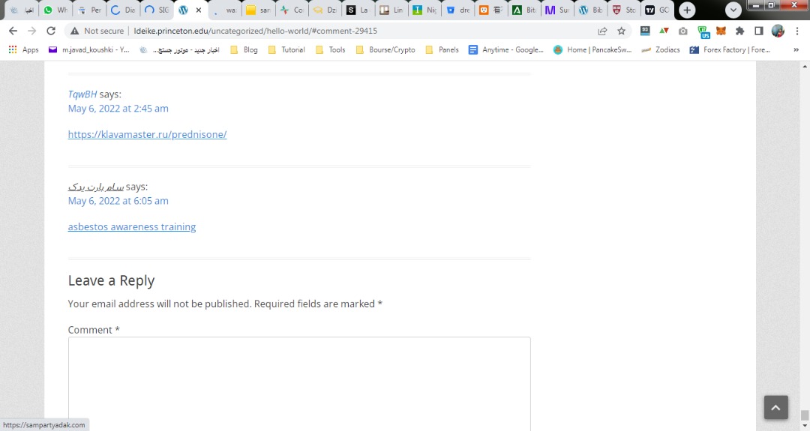Open the asbestos awareness training link
The image size is (810, 431).
[132, 226]
